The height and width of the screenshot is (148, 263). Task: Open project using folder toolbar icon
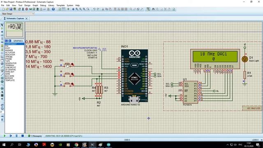pos(7,9)
